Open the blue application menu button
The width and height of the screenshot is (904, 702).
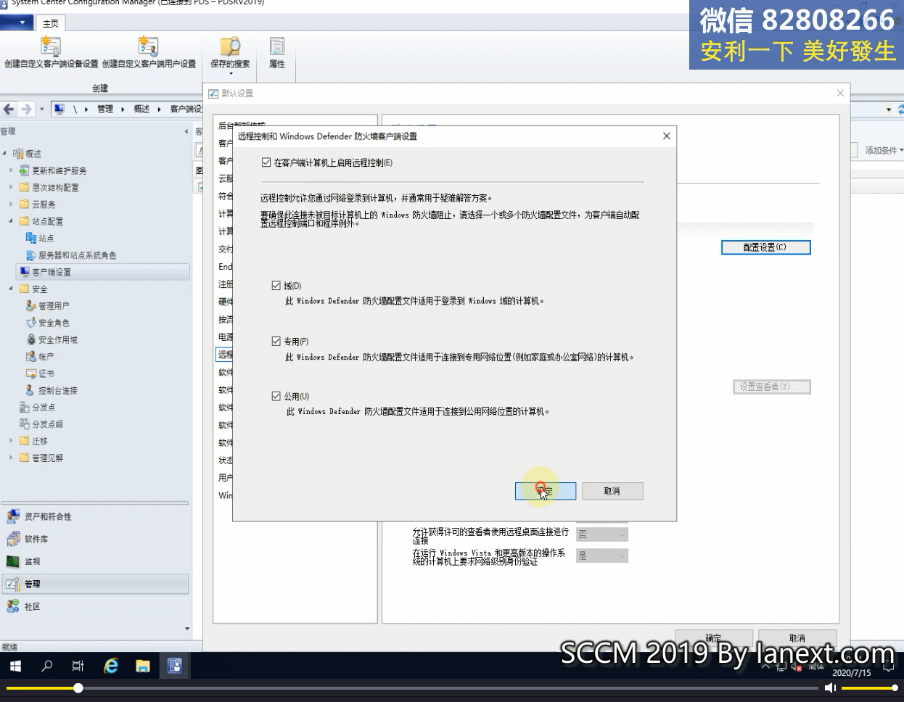[17, 23]
